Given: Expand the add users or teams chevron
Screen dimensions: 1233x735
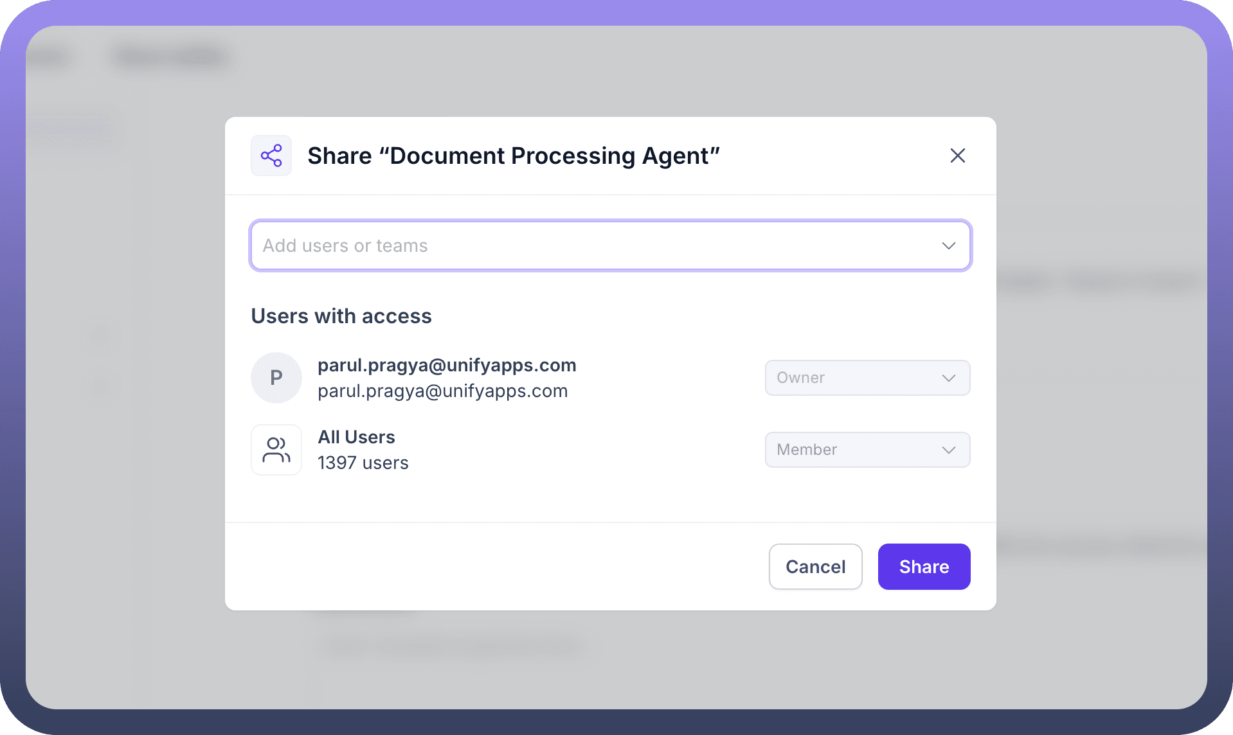Looking at the screenshot, I should [948, 245].
